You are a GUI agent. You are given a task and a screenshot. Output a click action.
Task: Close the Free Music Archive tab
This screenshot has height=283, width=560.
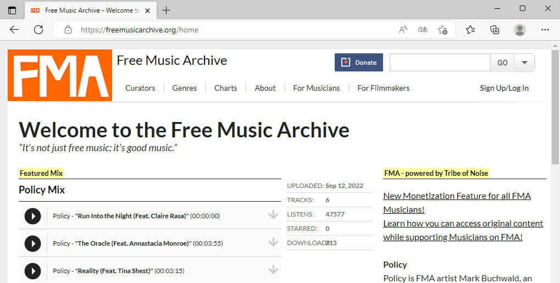[x=147, y=11]
